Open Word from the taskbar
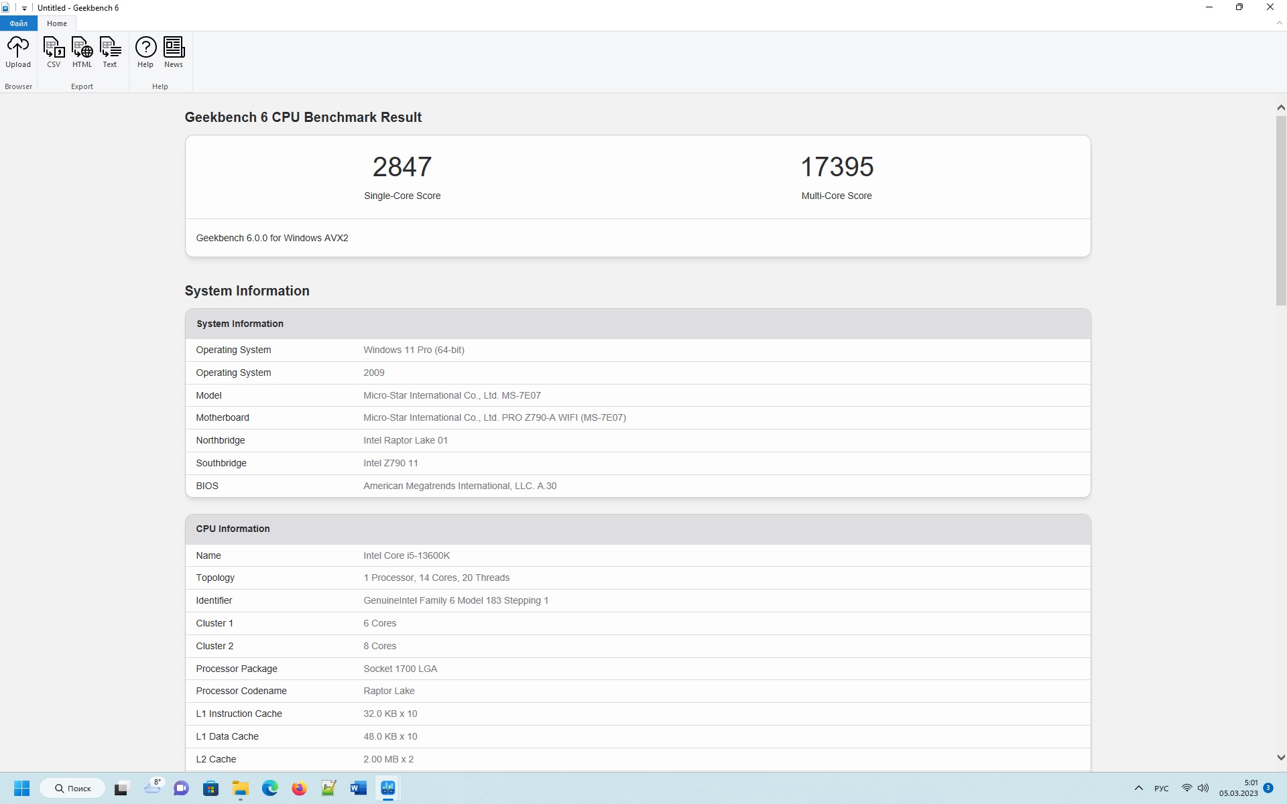Image resolution: width=1287 pixels, height=804 pixels. pyautogui.click(x=358, y=788)
